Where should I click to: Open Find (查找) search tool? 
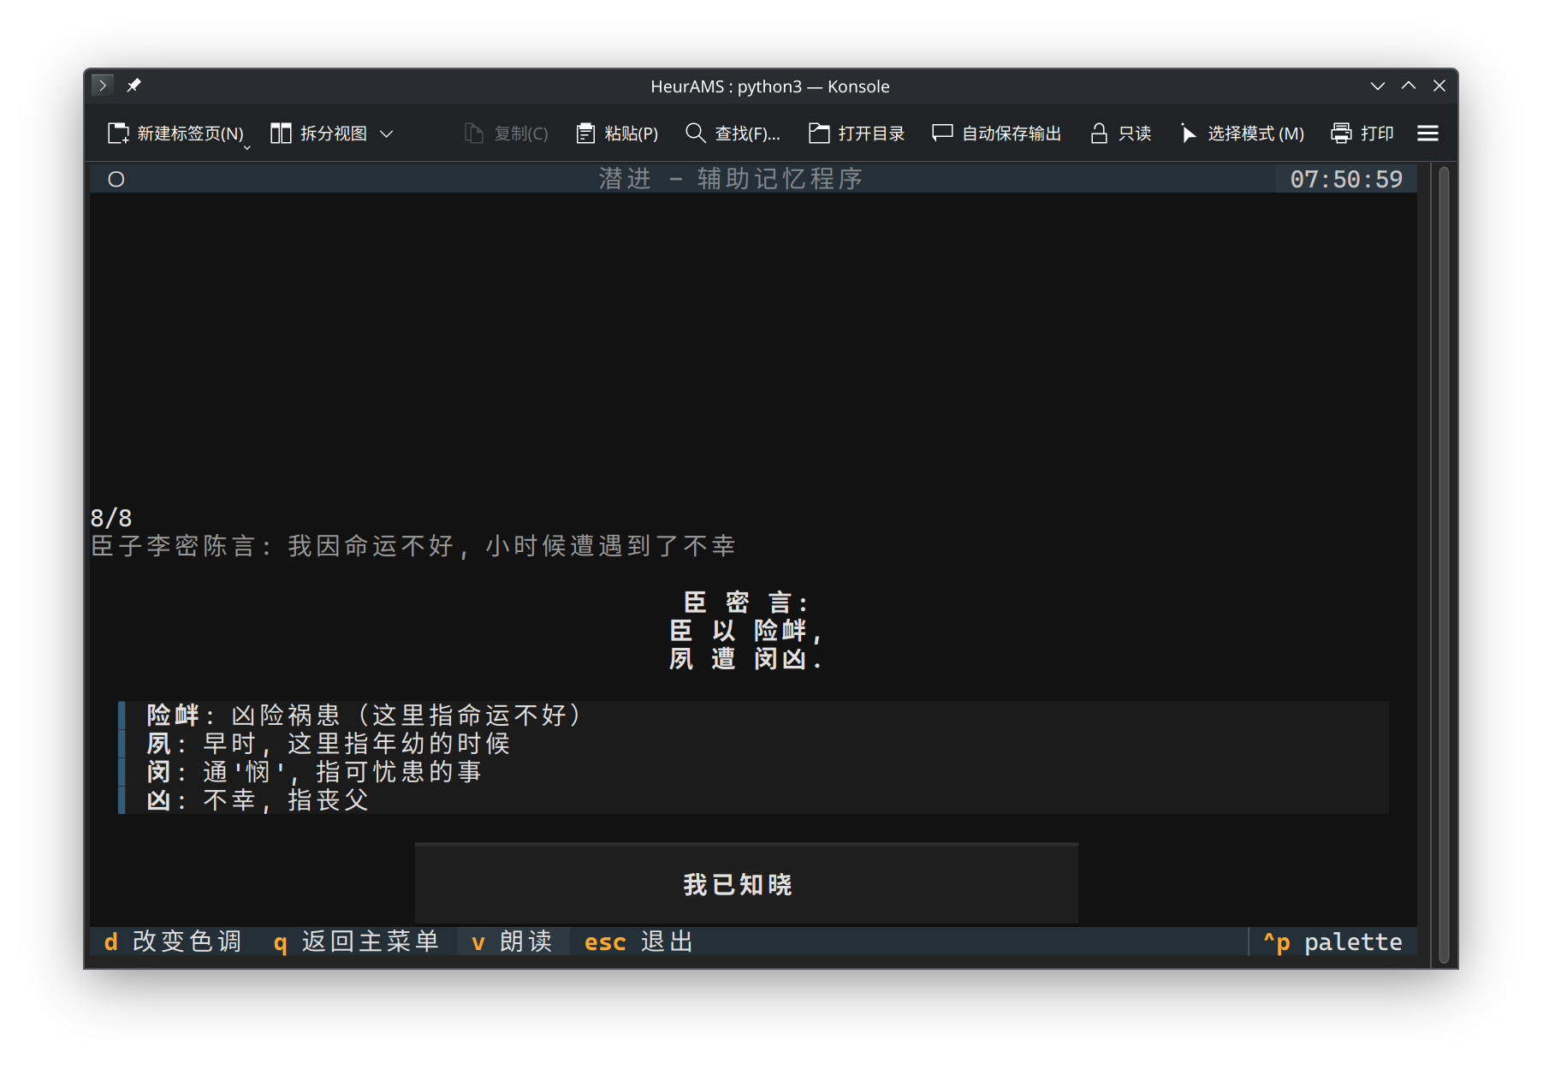[695, 134]
